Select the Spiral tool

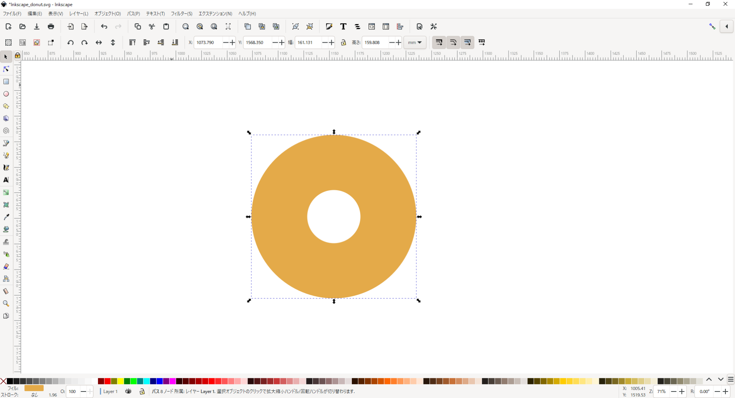point(6,131)
